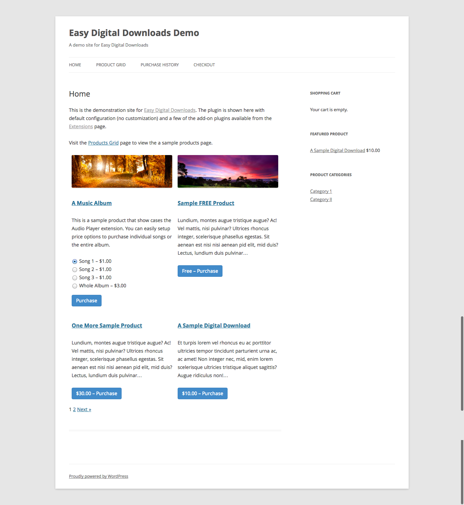Image resolution: width=464 pixels, height=505 pixels.
Task: Click the Next » pagination link
Action: [84, 409]
